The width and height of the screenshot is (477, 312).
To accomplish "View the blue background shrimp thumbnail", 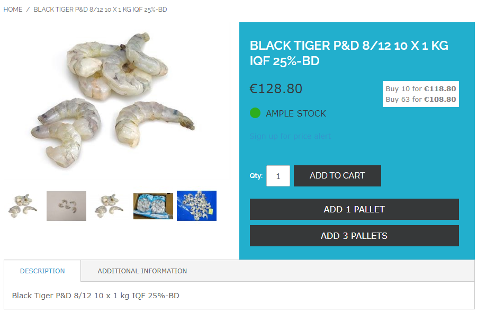I will [196, 206].
